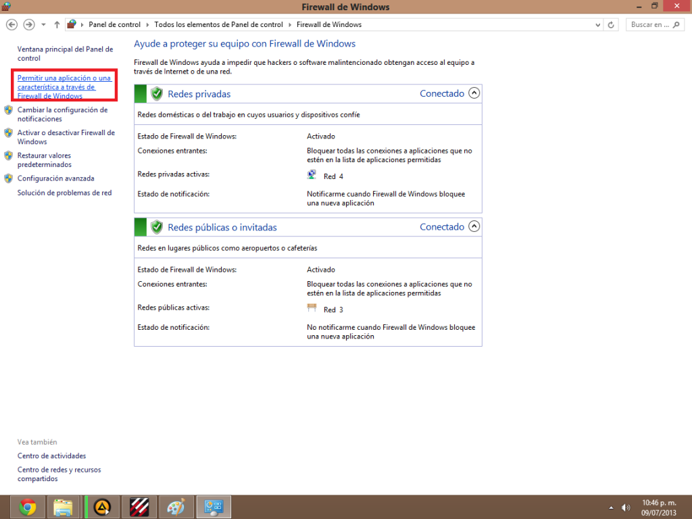692x519 pixels.
Task: Select 'Firewall de Windows' breadcrumb
Action: click(x=329, y=25)
